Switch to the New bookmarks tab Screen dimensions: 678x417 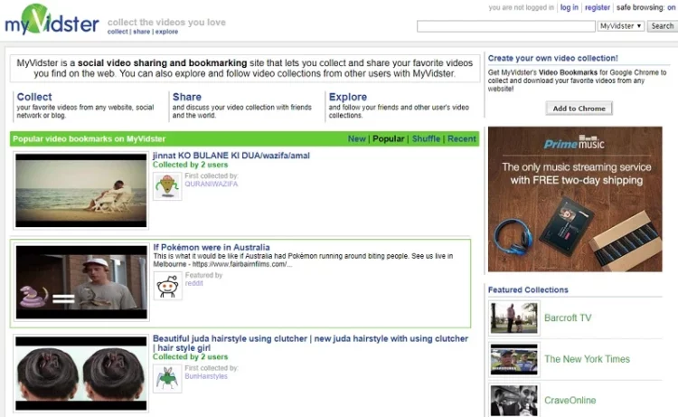coord(357,139)
